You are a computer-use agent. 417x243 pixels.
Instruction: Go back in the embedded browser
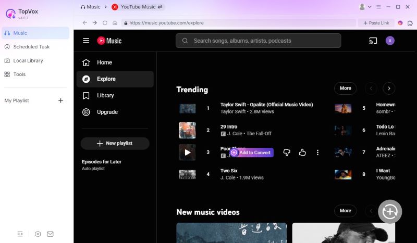pos(84,23)
